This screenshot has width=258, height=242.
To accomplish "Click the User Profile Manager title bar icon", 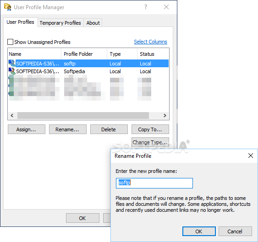I will [8, 7].
